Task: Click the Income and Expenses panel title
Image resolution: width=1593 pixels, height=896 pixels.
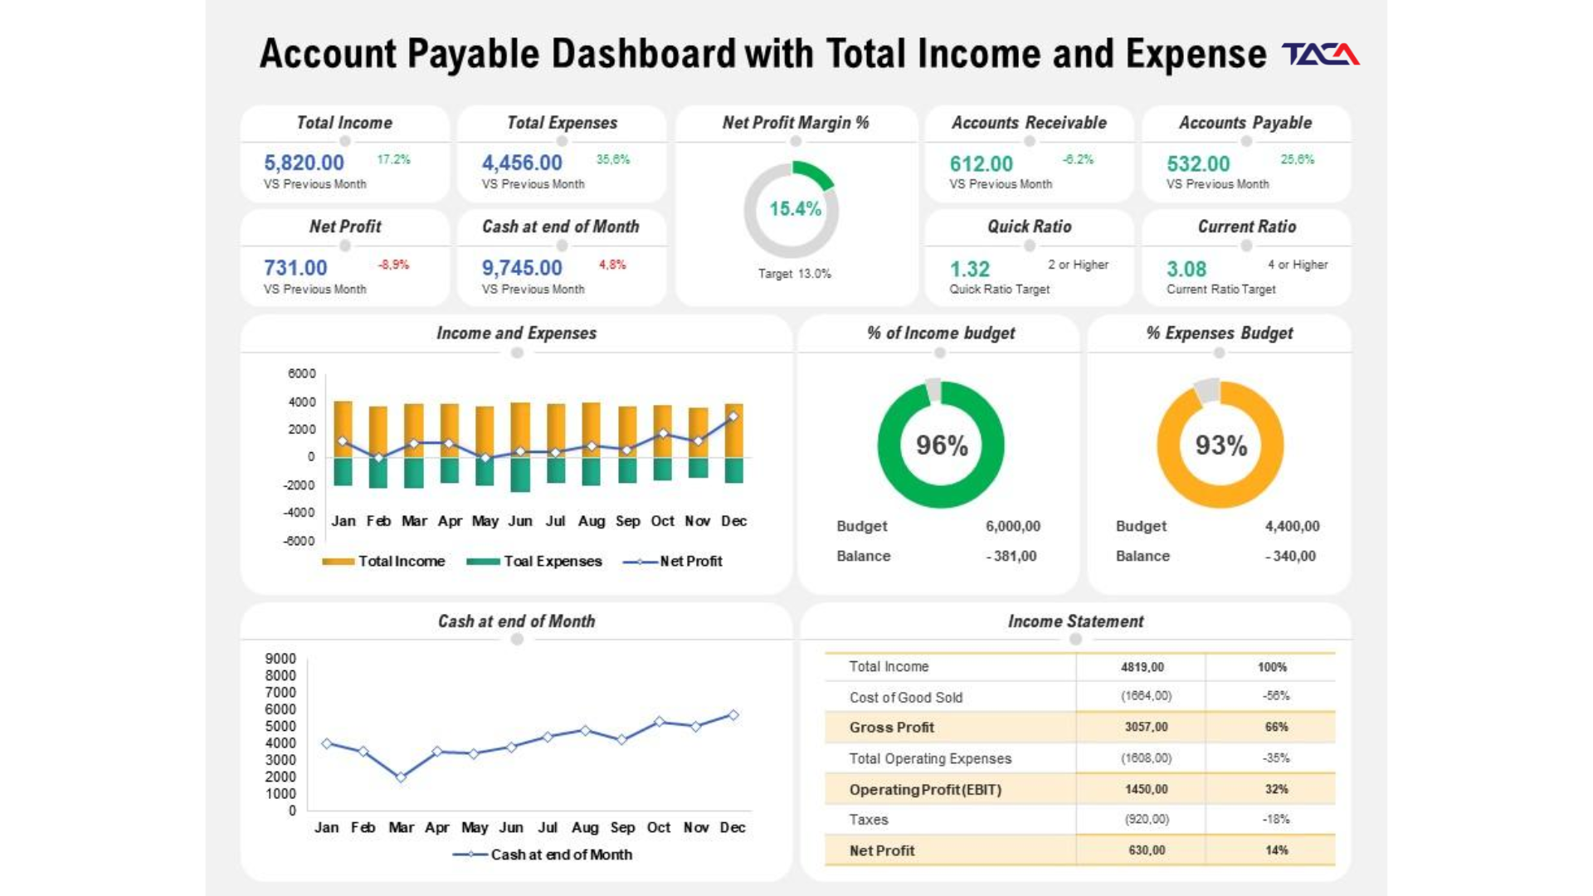Action: tap(516, 333)
